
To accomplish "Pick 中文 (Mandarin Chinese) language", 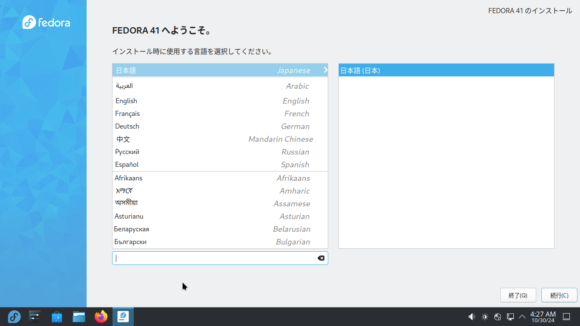I will [220, 139].
